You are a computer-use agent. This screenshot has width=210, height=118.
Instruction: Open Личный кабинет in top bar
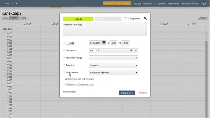190,3
